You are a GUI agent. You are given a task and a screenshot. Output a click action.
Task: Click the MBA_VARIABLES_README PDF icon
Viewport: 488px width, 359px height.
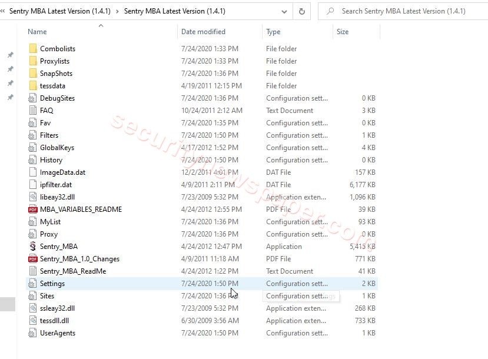click(33, 210)
